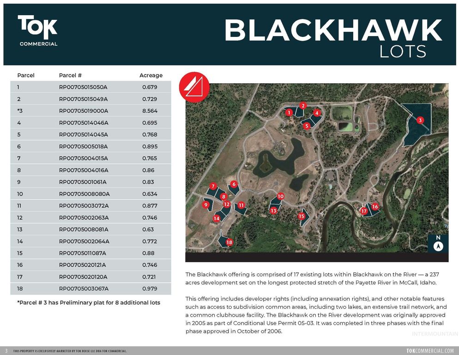Select marker 16 on the right side
The height and width of the screenshot is (355, 459).
[x=375, y=207]
